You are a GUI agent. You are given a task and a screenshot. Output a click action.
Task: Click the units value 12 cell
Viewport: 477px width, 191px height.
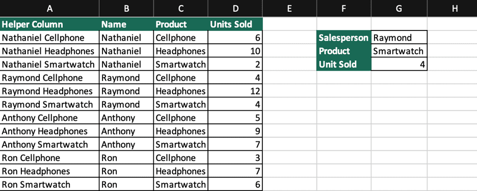[235, 91]
